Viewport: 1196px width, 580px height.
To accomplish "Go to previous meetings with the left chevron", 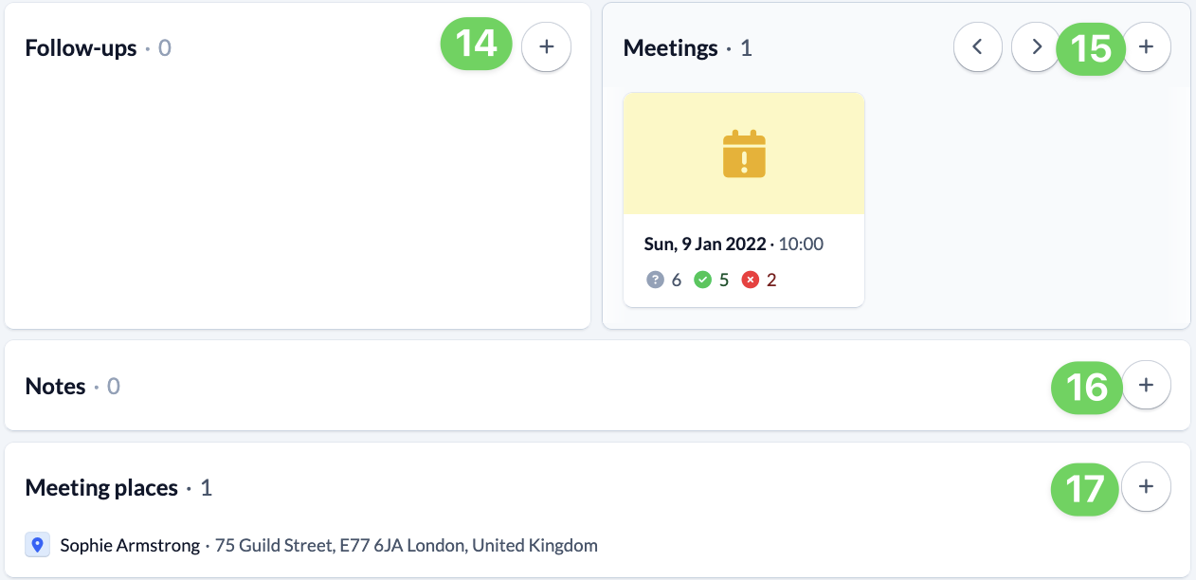I will click(978, 46).
